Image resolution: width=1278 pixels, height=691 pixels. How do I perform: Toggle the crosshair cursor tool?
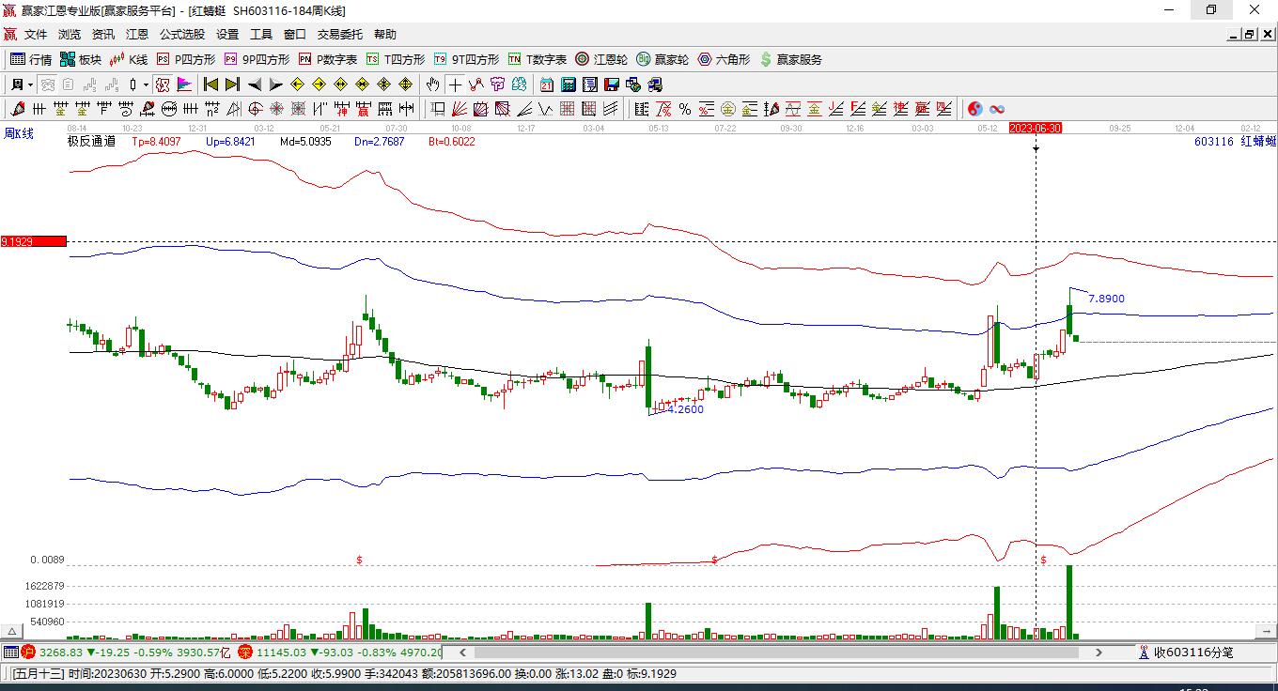(455, 84)
